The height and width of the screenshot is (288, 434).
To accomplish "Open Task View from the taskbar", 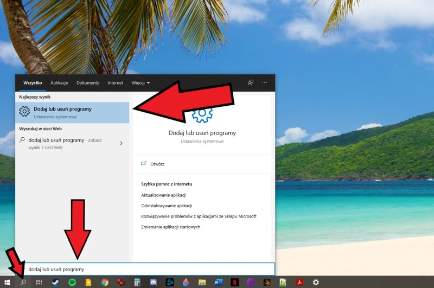I will pyautogui.click(x=39, y=282).
